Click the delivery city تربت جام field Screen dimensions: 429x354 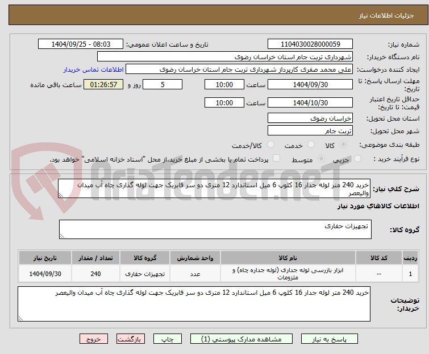(310, 131)
